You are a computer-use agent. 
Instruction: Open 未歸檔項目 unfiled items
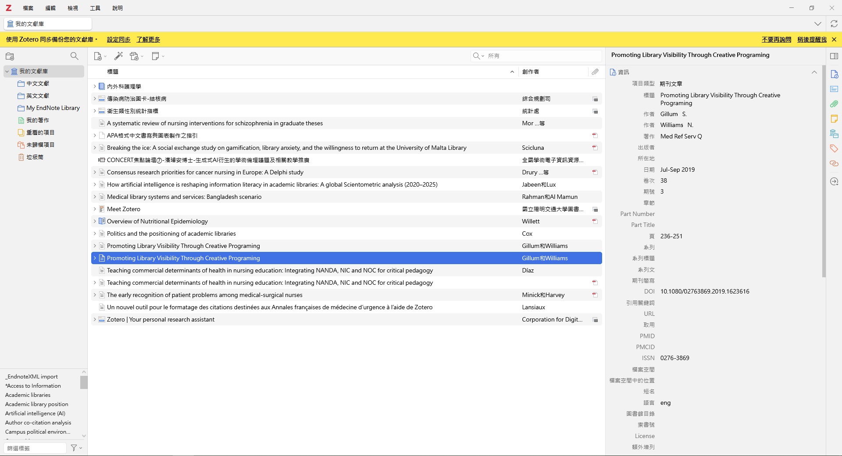(x=40, y=145)
